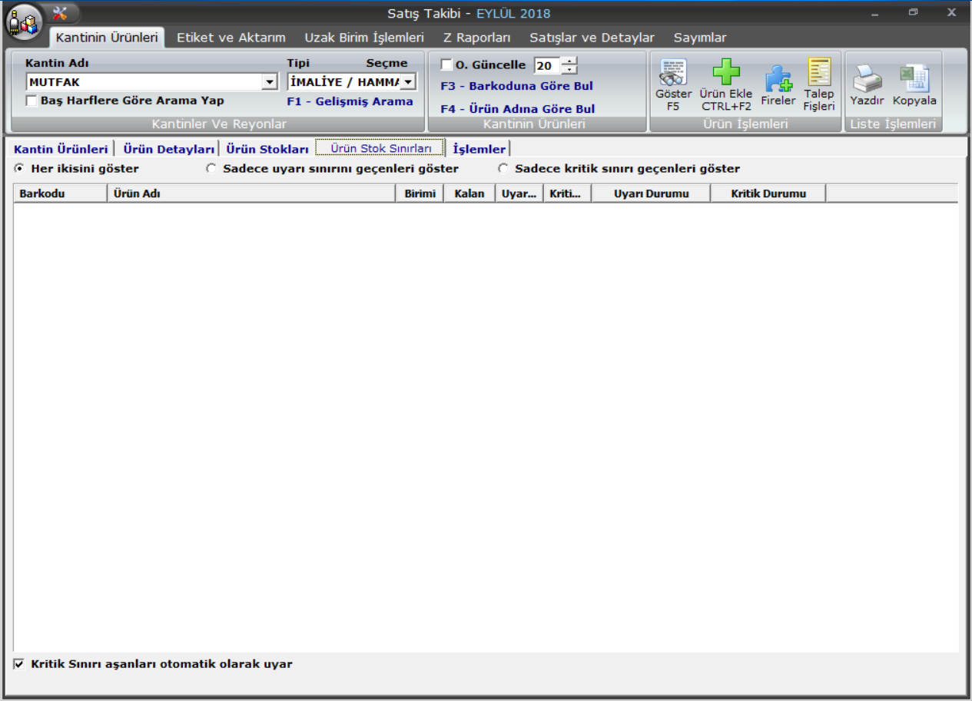Open the tools wrench icon in title bar
Screen dimensions: 972x701
61,13
